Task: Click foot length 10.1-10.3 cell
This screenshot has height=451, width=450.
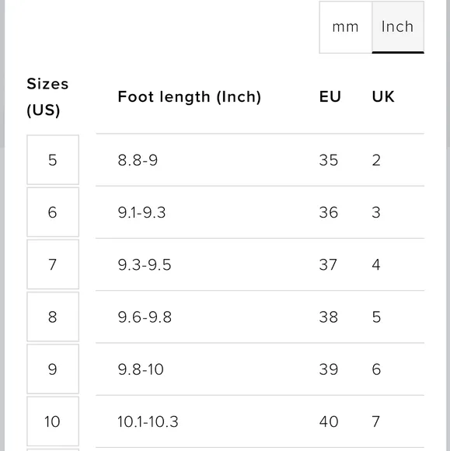Action: (x=148, y=422)
